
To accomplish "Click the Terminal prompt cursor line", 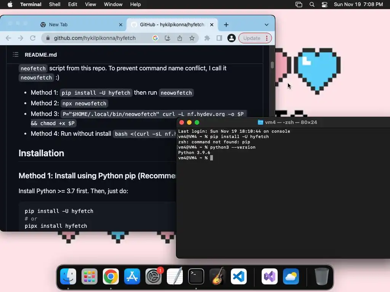I will 195,158.
